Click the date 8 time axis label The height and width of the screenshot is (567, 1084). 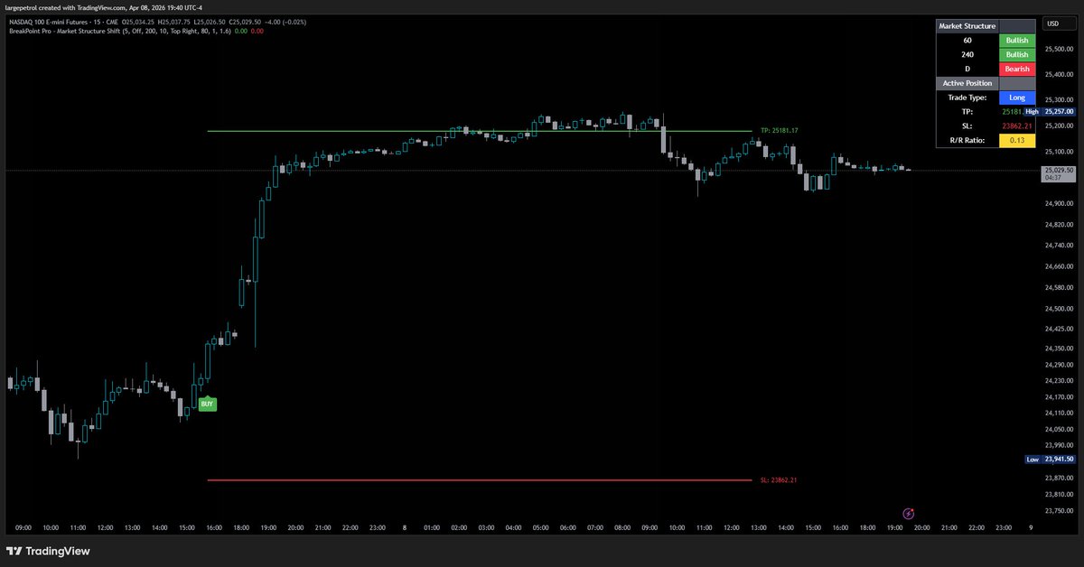pos(404,526)
